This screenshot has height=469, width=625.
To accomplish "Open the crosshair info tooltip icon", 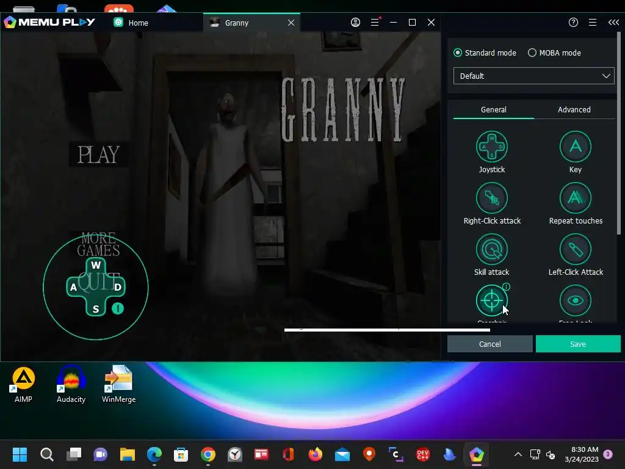I will pyautogui.click(x=506, y=286).
